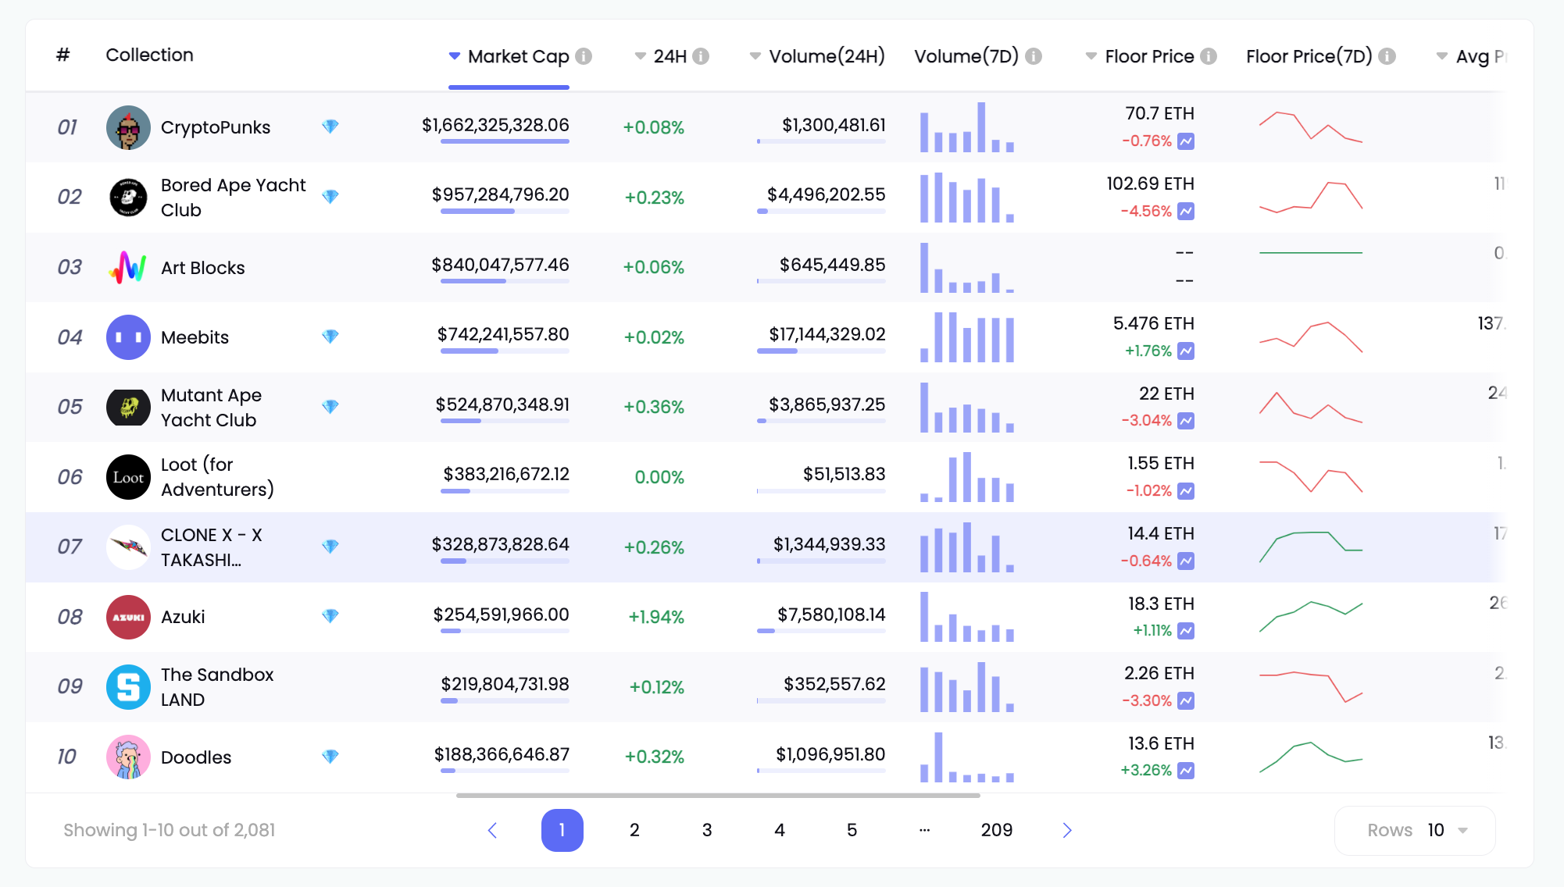Viewport: 1564px width, 887px height.
Task: Click The Sandbox LAND logo
Action: pyautogui.click(x=128, y=687)
